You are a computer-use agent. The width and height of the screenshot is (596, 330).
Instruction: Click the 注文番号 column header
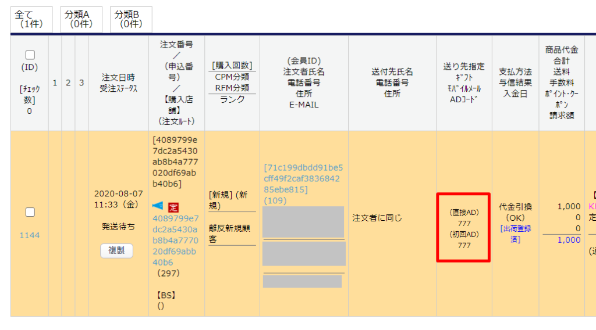click(176, 82)
